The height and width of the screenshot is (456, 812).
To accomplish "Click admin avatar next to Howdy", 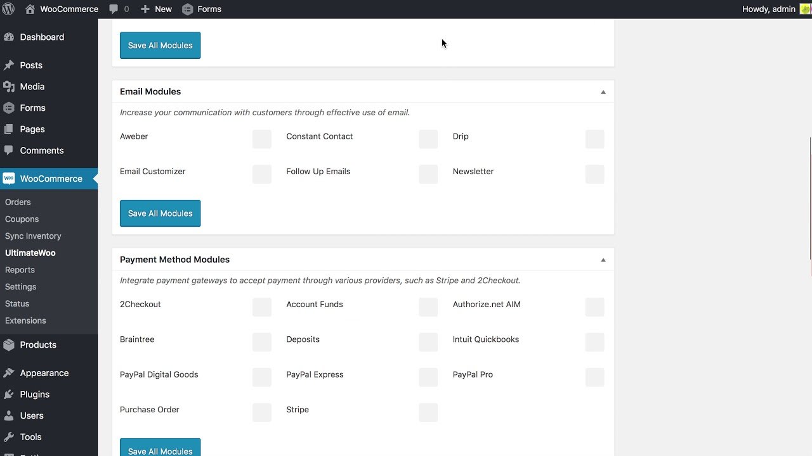I will (805, 9).
